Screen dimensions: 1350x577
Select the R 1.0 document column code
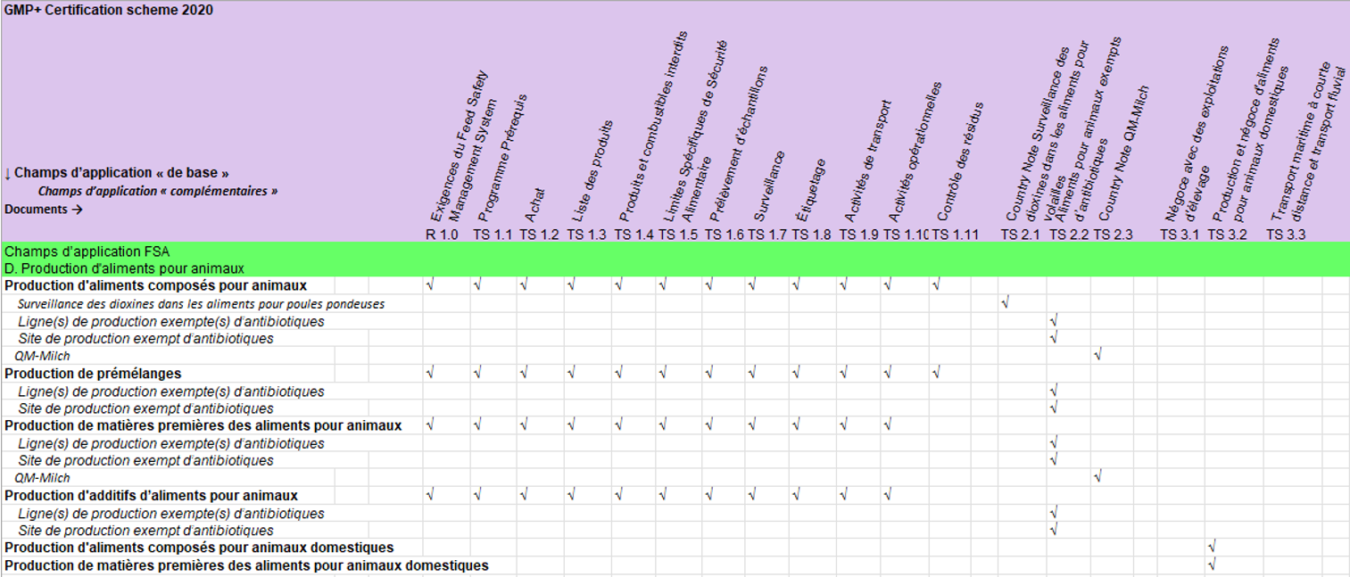443,235
